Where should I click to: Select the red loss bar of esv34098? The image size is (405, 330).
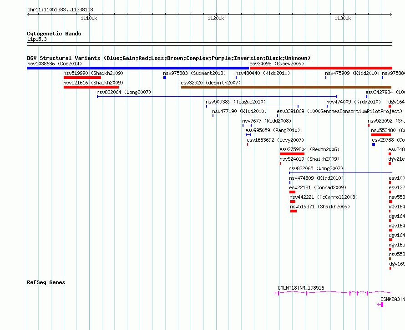pyautogui.click(x=321, y=68)
